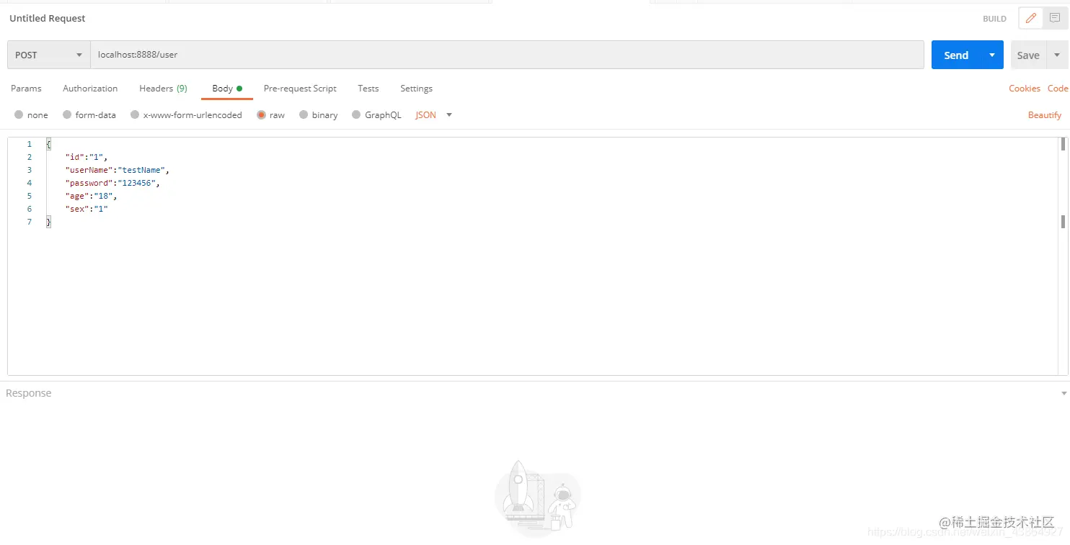The height and width of the screenshot is (545, 1070).
Task: Click the BUILD mode label
Action: point(994,19)
